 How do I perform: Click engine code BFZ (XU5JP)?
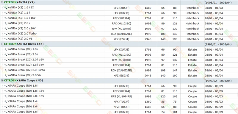click(x=121, y=8)
